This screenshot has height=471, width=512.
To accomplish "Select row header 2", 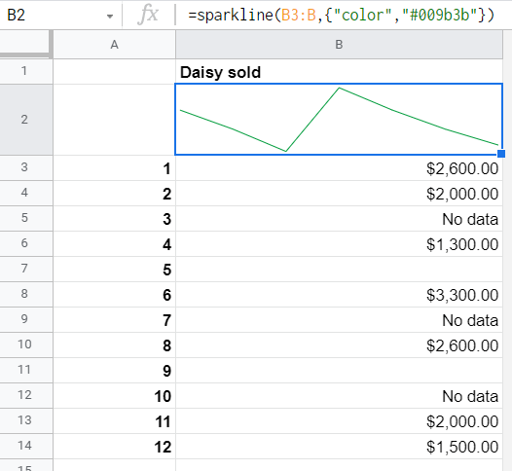I will click(x=26, y=120).
